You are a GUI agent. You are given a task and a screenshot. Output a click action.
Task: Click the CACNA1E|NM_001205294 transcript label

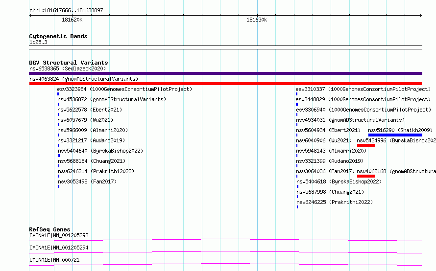coord(59,248)
